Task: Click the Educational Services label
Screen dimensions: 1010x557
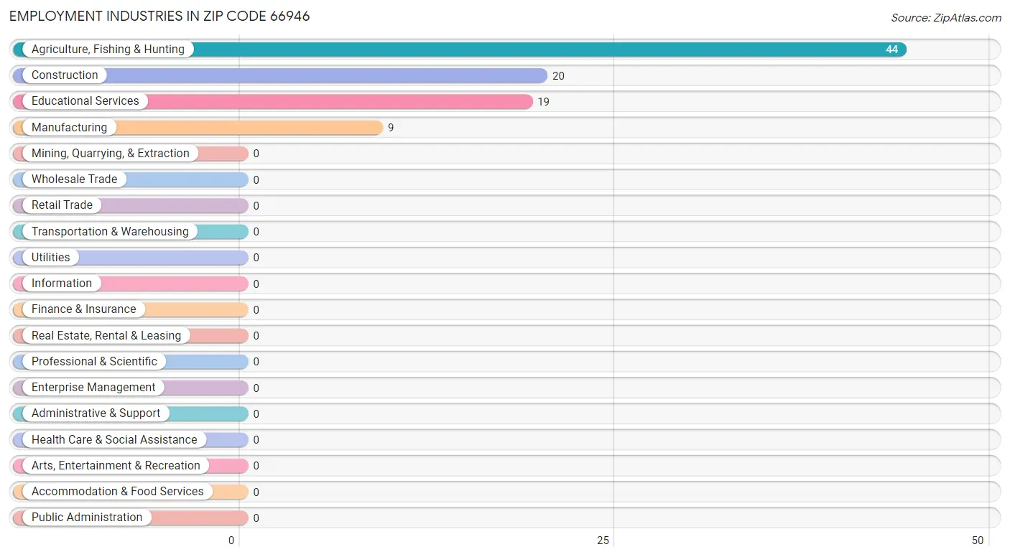Action: [85, 101]
